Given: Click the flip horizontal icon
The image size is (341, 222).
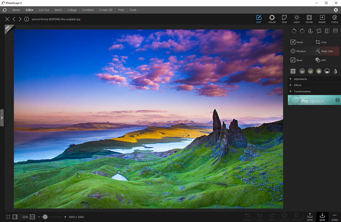Looking at the screenshot, I should (327, 31).
